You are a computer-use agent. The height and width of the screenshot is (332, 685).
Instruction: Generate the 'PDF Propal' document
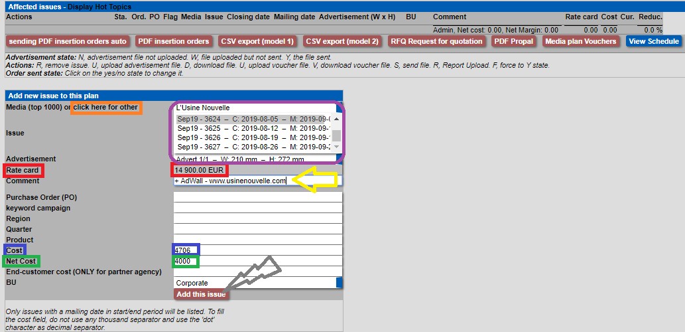click(514, 41)
